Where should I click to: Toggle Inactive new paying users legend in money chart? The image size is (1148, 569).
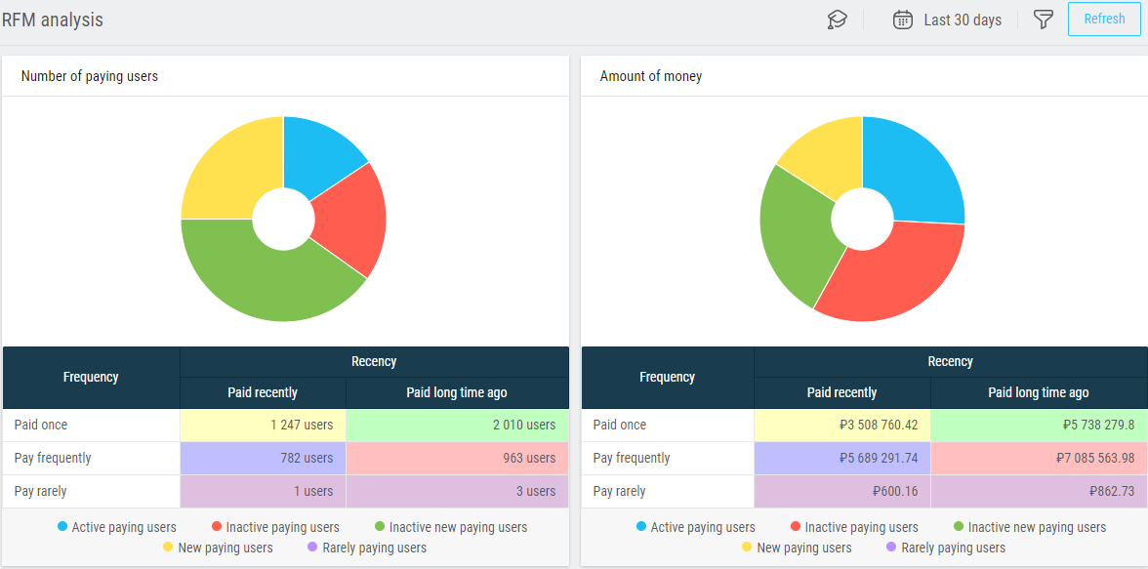coord(1029,527)
